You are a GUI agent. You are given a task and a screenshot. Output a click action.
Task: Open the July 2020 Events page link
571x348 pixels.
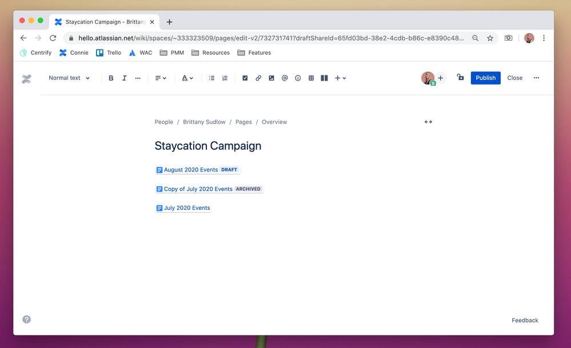187,207
